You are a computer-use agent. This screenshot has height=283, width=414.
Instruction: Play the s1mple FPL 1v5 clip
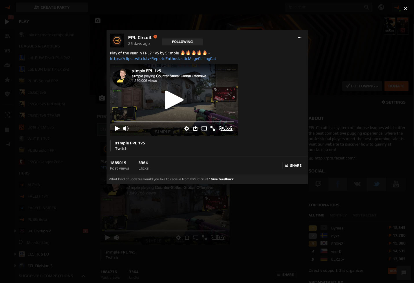click(x=174, y=100)
